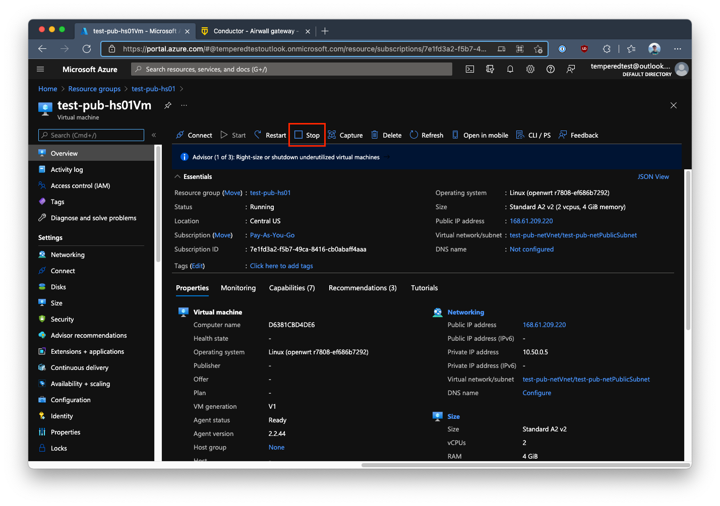Refresh the VM overview
This screenshot has height=506, width=720.
coord(427,135)
